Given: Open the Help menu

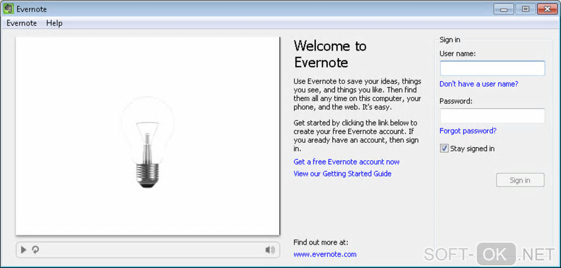Looking at the screenshot, I should pyautogui.click(x=54, y=23).
